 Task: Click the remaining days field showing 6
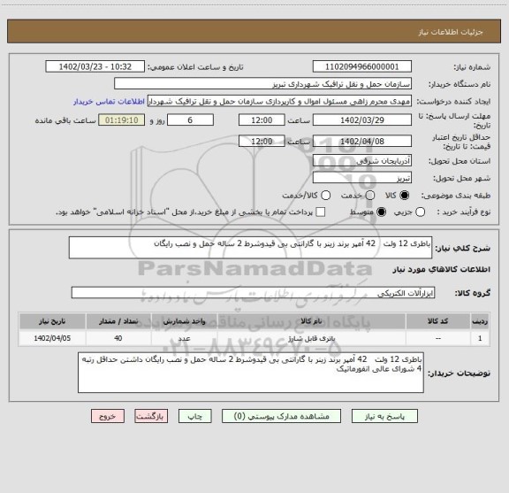(190, 120)
